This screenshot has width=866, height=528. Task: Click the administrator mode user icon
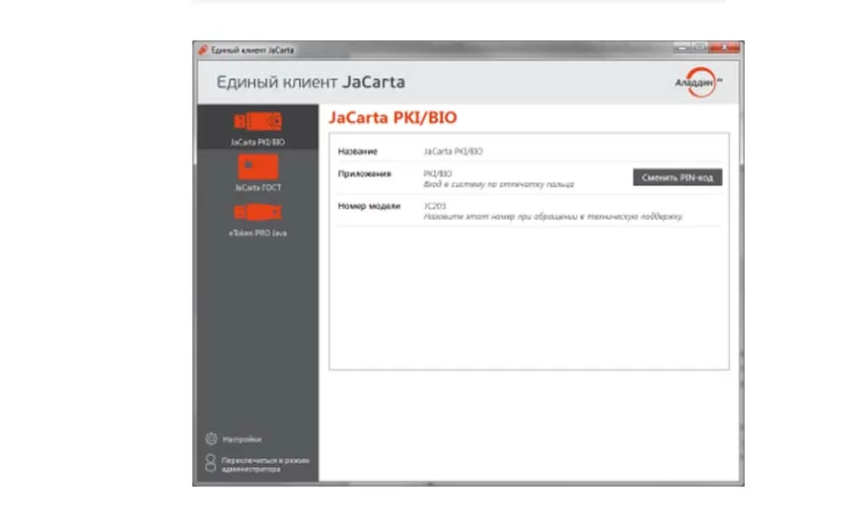[x=210, y=463]
